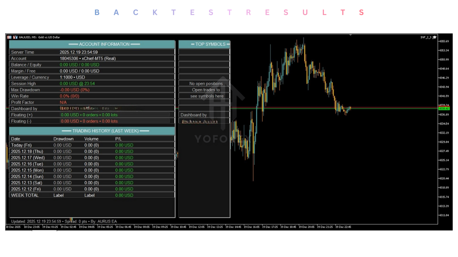Click the AURUS EA credit in status bar
This screenshot has width=458, height=257.
(x=107, y=221)
